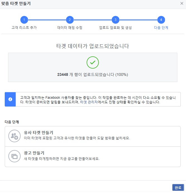Image resolution: width=186 pixels, height=193 pixels.
Task: Click the progress line between steps 1 and 2
Action: (x=47, y=20)
